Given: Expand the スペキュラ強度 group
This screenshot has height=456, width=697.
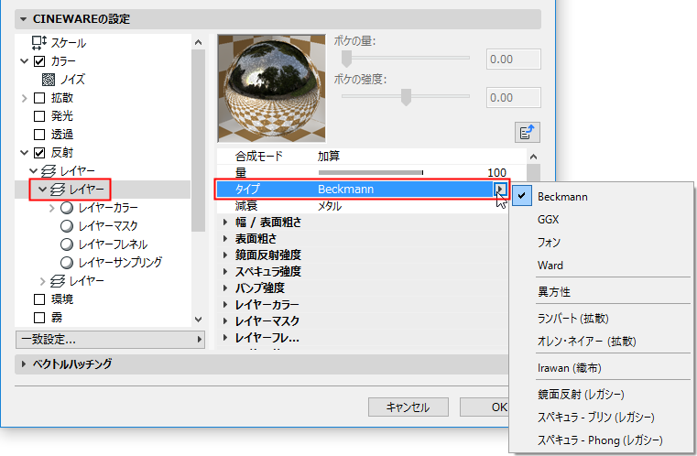Looking at the screenshot, I should [x=225, y=271].
